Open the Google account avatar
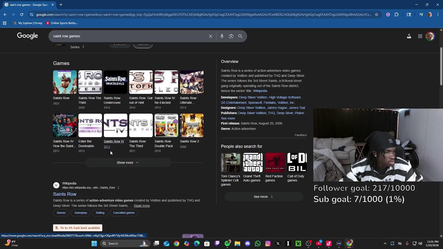 (430, 36)
